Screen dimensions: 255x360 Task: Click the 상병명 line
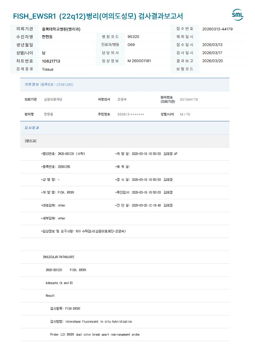tap(50, 180)
